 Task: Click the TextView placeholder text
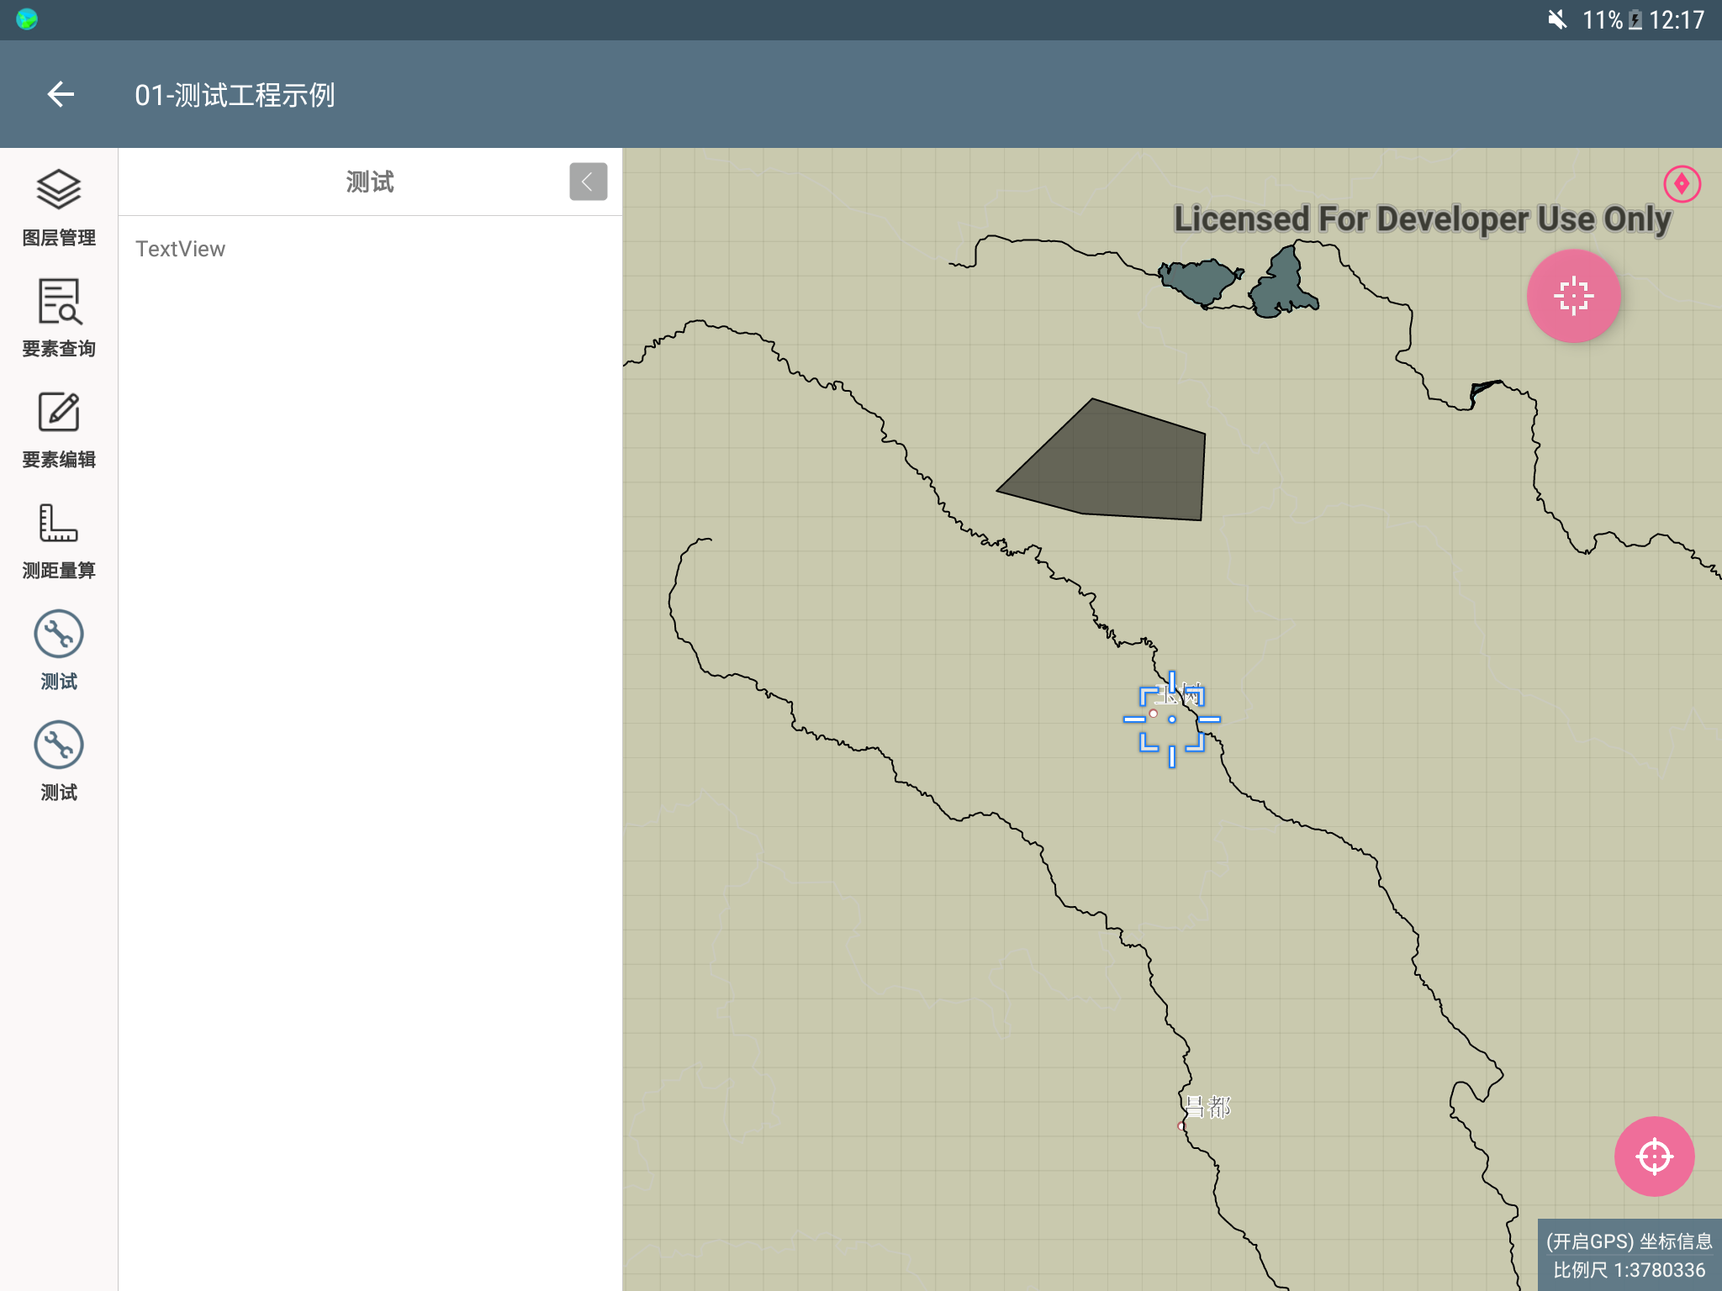tap(180, 249)
